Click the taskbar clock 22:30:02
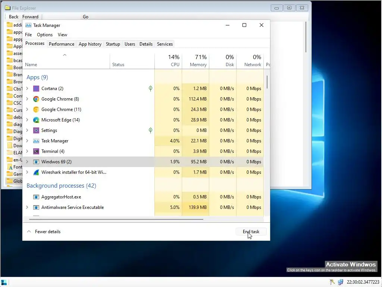Viewport: 382px width, 287px height. coord(363,282)
